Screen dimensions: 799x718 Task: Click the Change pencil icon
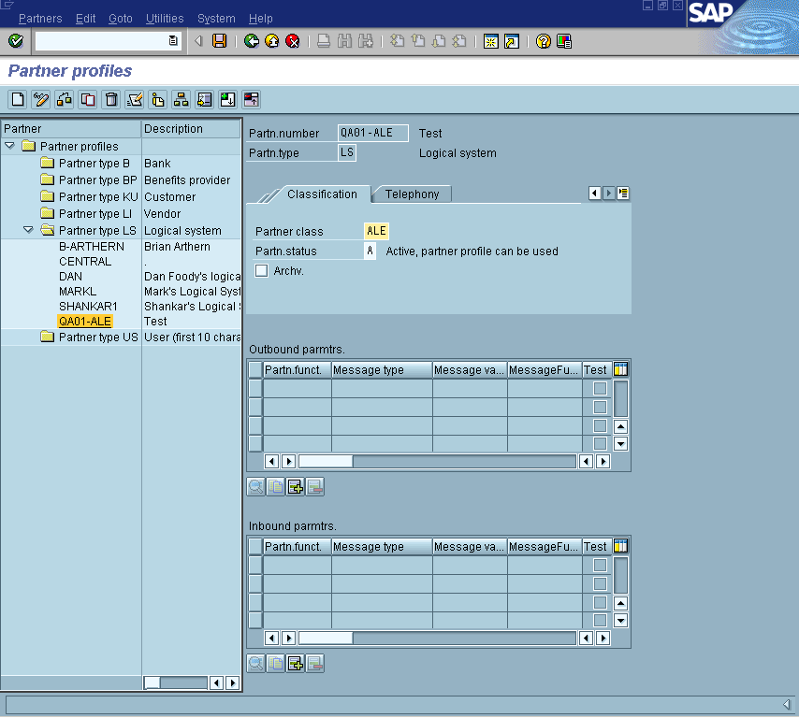41,99
